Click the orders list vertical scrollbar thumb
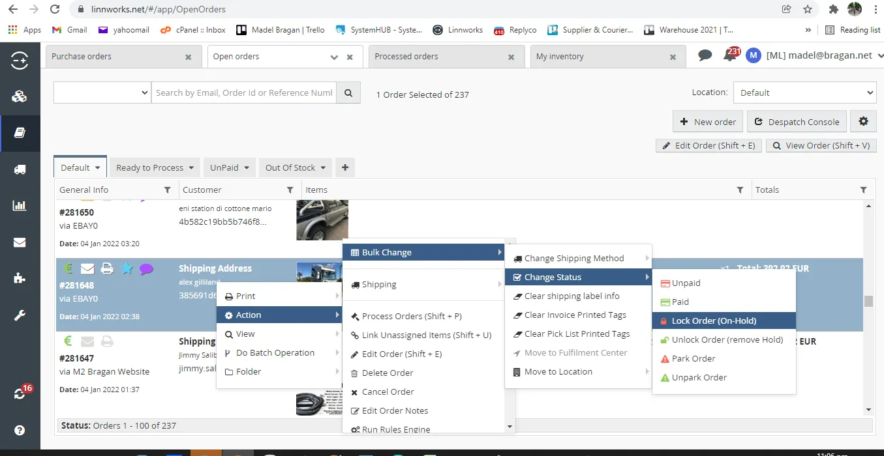Viewport: 884px width, 456px height. [x=868, y=301]
